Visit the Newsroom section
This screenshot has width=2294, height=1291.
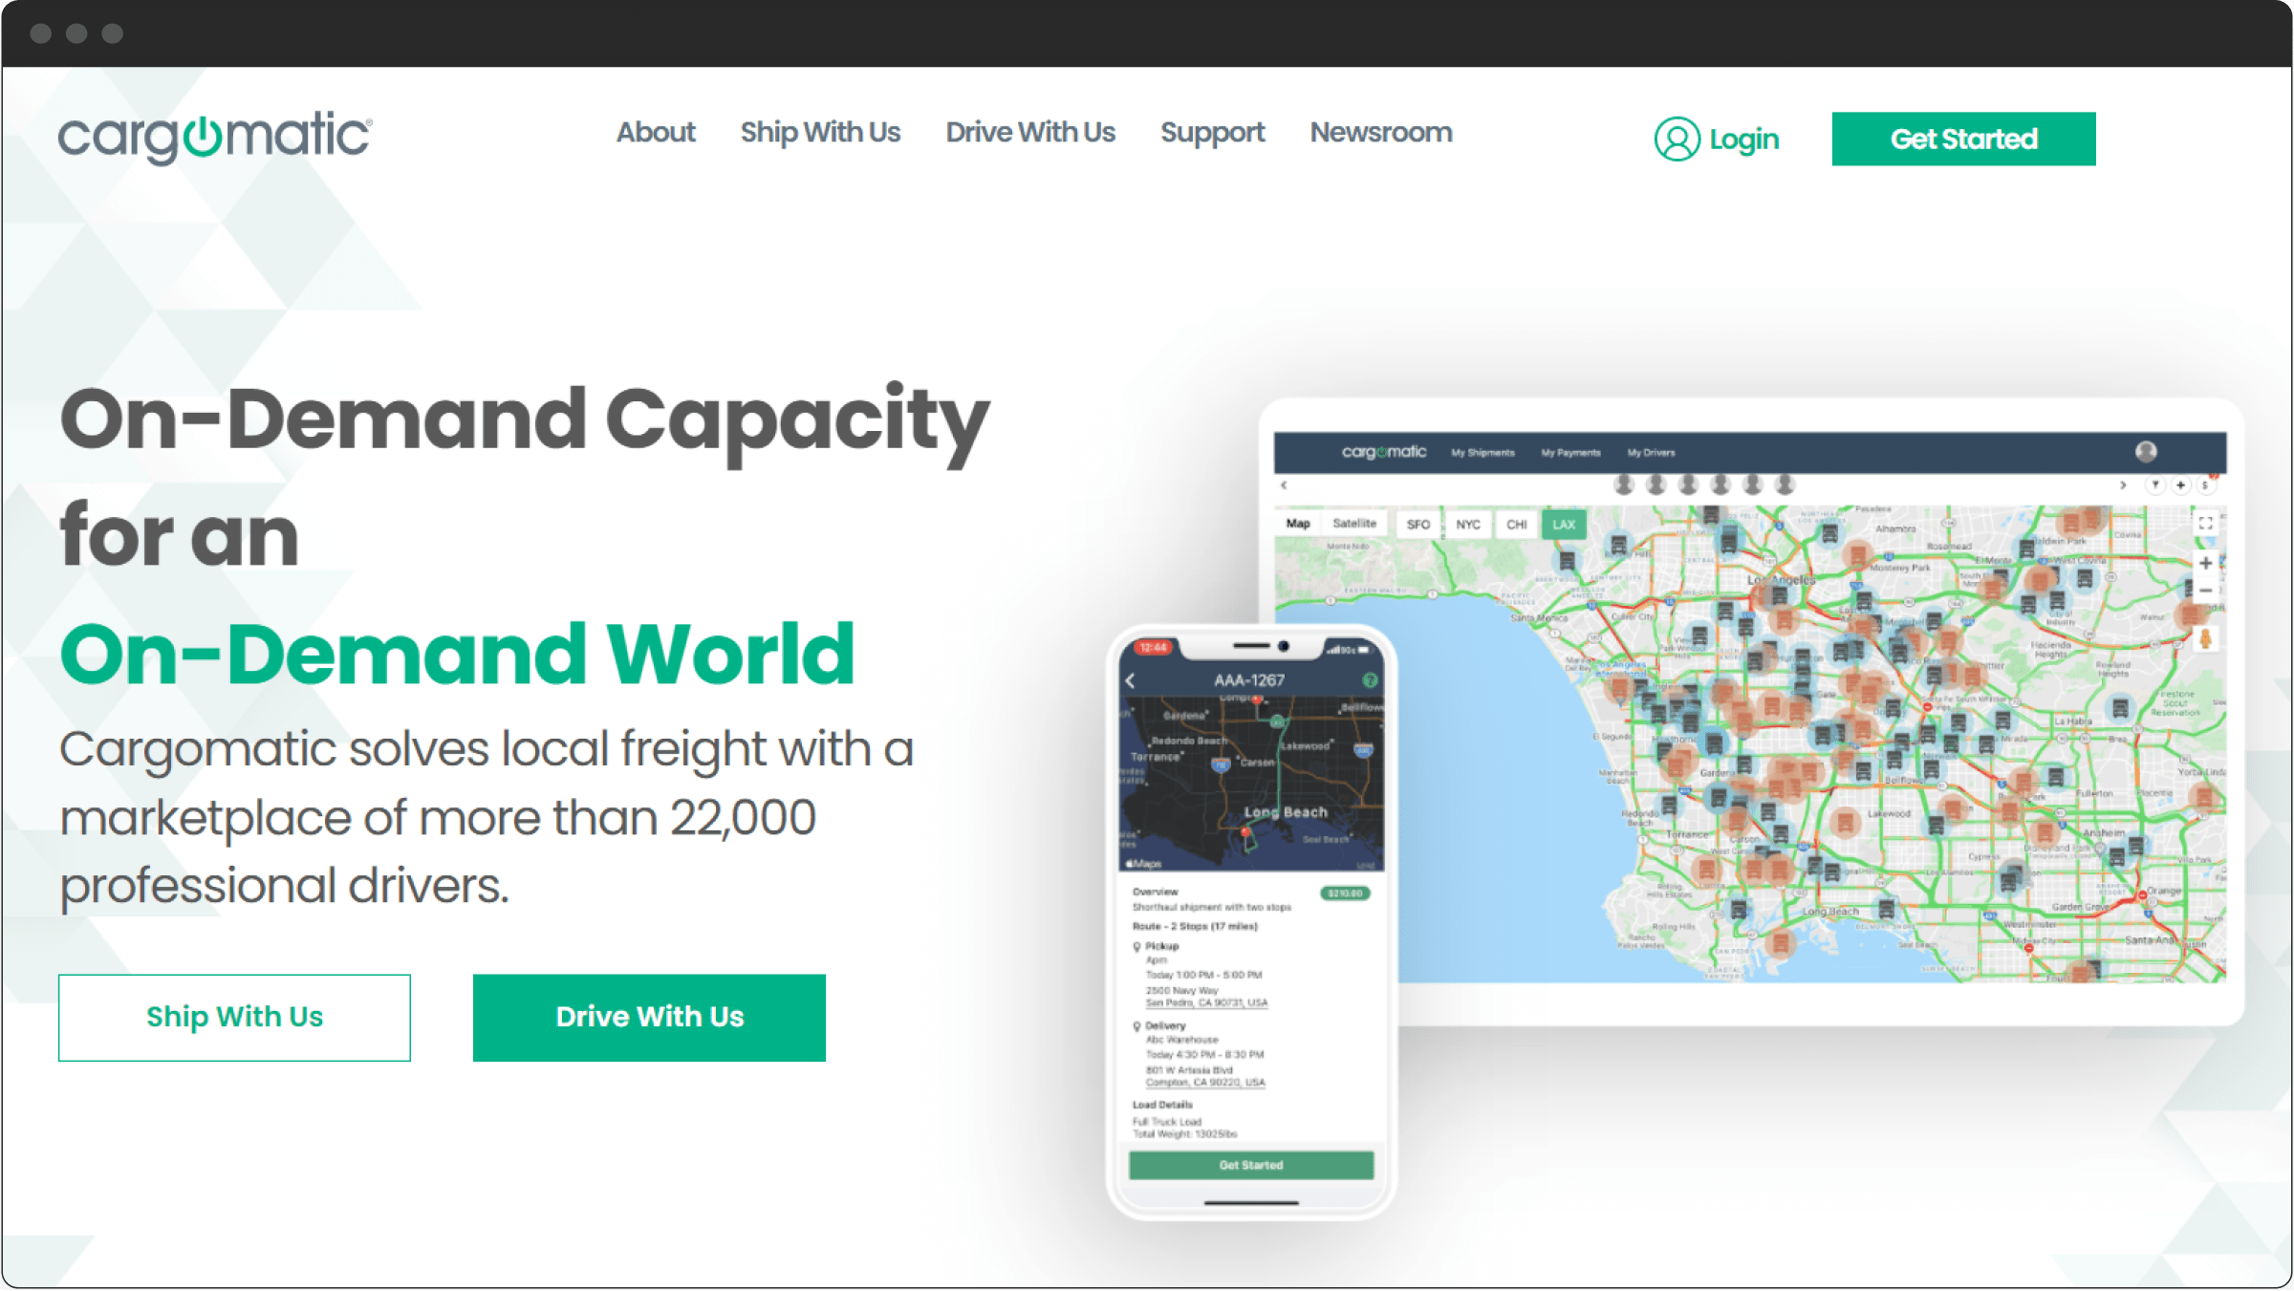1381,132
